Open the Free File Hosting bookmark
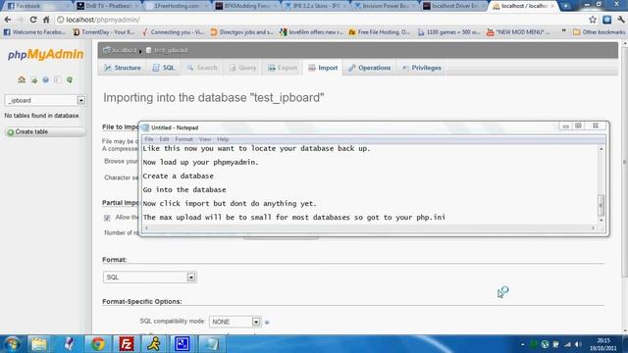The image size is (628, 353). 380,32
